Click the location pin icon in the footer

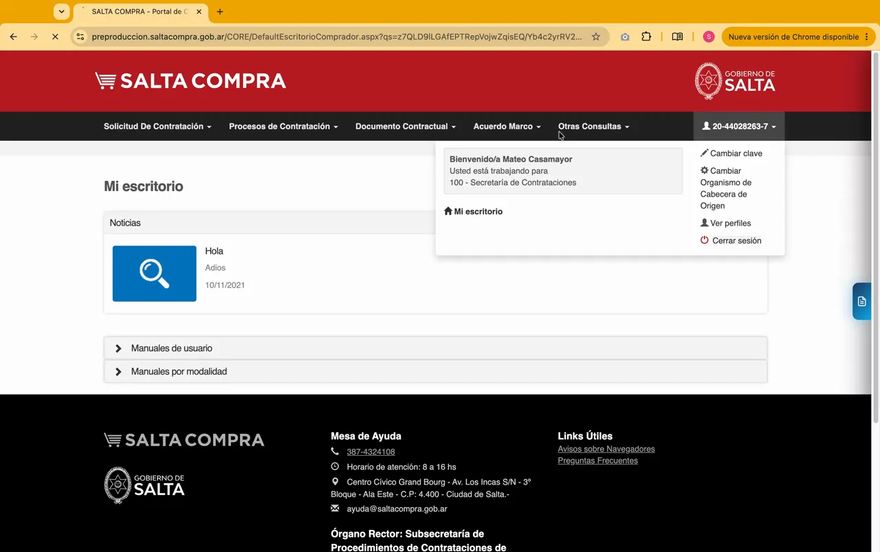[x=335, y=482]
